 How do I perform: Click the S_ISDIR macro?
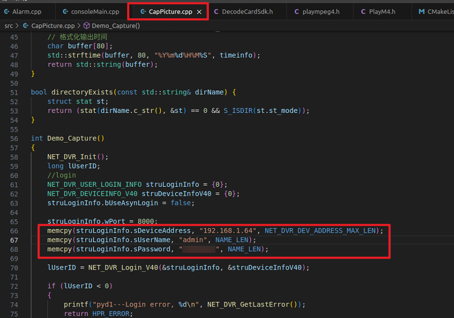pos(238,110)
